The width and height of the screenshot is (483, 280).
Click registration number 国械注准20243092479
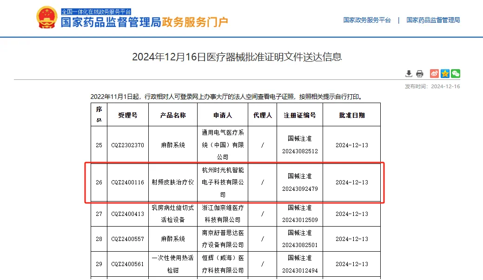[x=300, y=182]
